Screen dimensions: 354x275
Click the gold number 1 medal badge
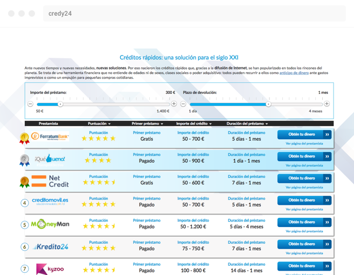[x=24, y=138]
